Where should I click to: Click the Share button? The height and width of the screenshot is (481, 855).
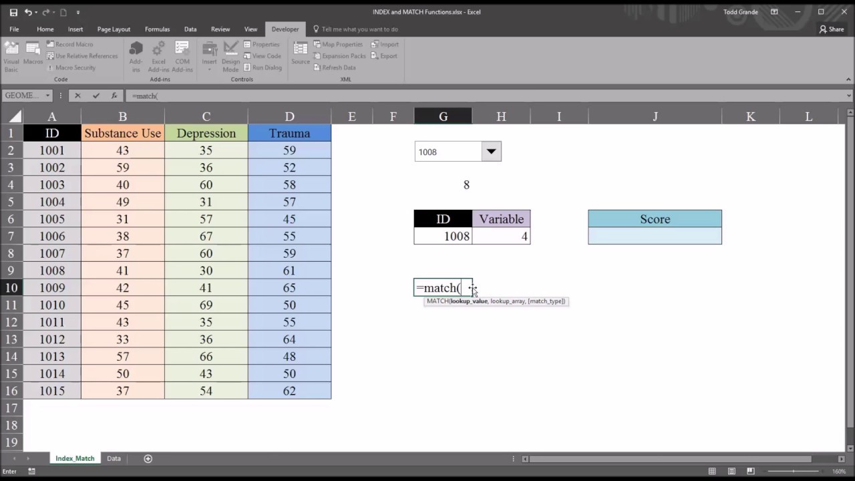point(832,29)
